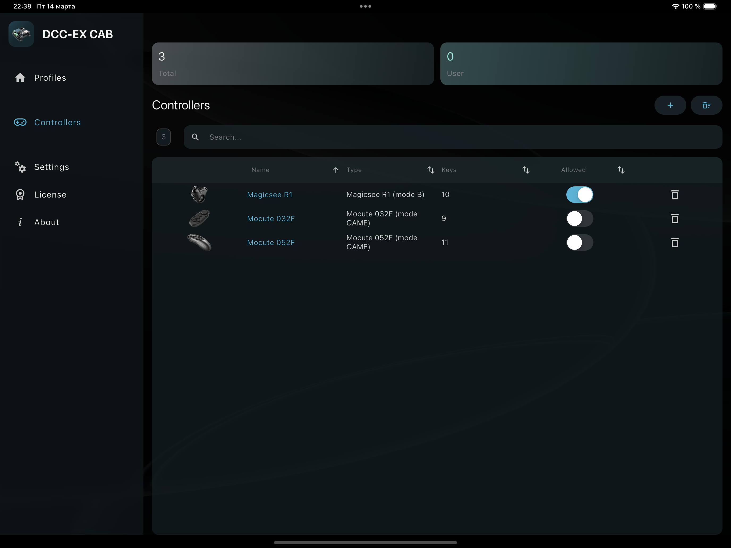Viewport: 731px width, 548px height.
Task: Click 'Magicsee R1 (mode B)' type cell
Action: click(x=385, y=195)
